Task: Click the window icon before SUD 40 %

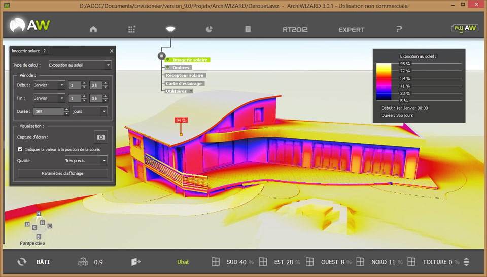Action: coord(216,262)
